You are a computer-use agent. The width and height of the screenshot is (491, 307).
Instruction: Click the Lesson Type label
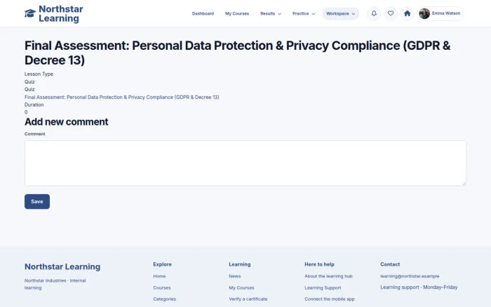(39, 74)
